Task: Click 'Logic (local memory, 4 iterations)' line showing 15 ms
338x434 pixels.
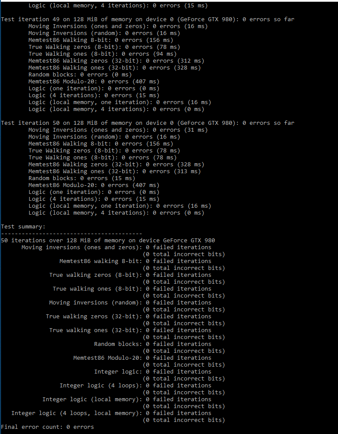Action: click(118, 6)
